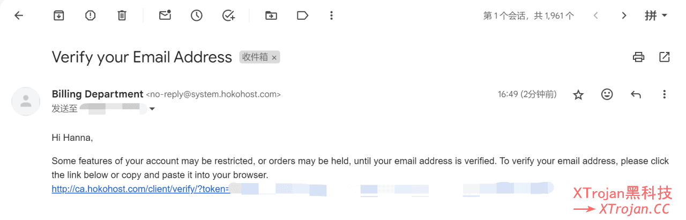Remove 收件箱 label from email
This screenshot has width=686, height=220.
point(274,57)
